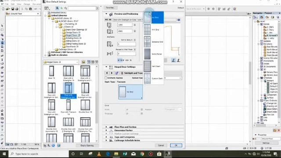Collapse Preview and Positioning panel
The height and width of the screenshot is (158, 281).
point(106,14)
